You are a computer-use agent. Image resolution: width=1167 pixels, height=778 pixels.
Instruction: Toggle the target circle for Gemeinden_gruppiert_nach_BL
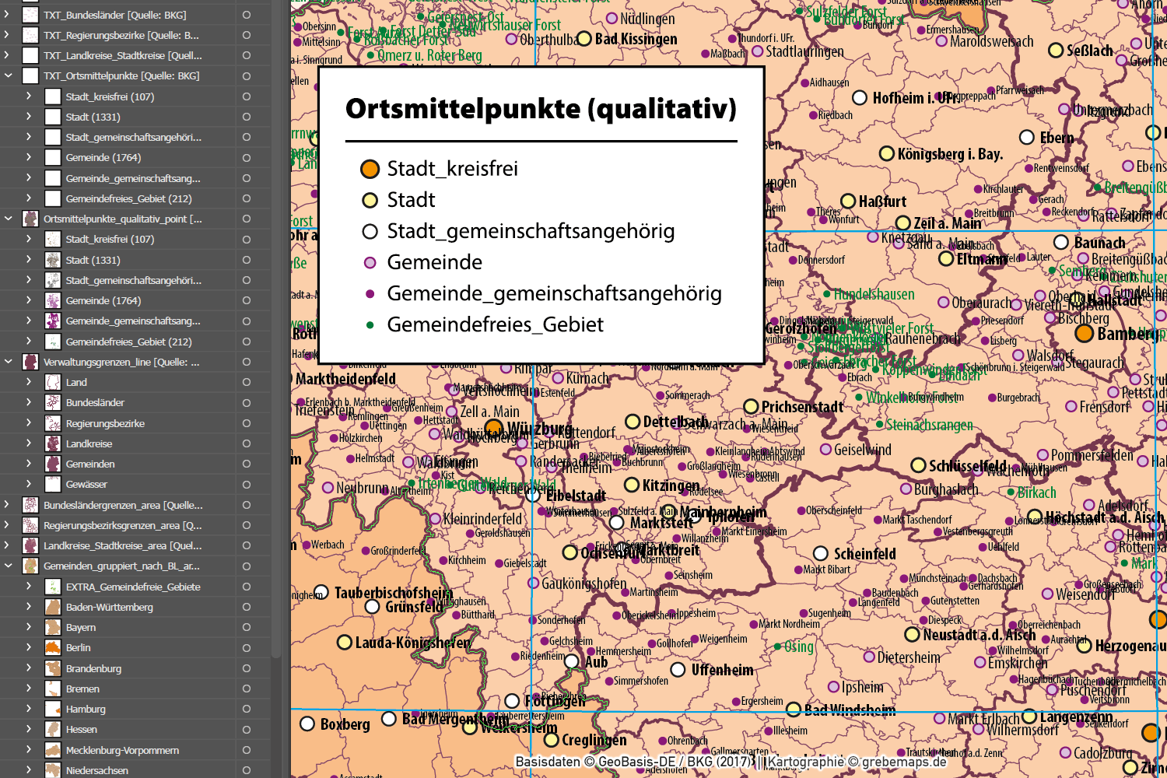(246, 566)
